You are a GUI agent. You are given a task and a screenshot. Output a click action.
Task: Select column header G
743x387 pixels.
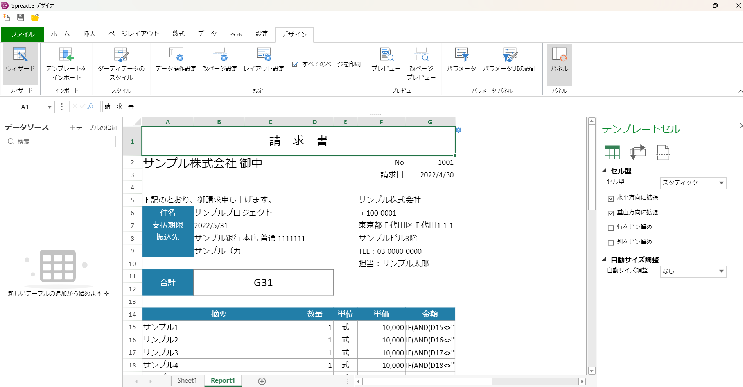coord(430,122)
